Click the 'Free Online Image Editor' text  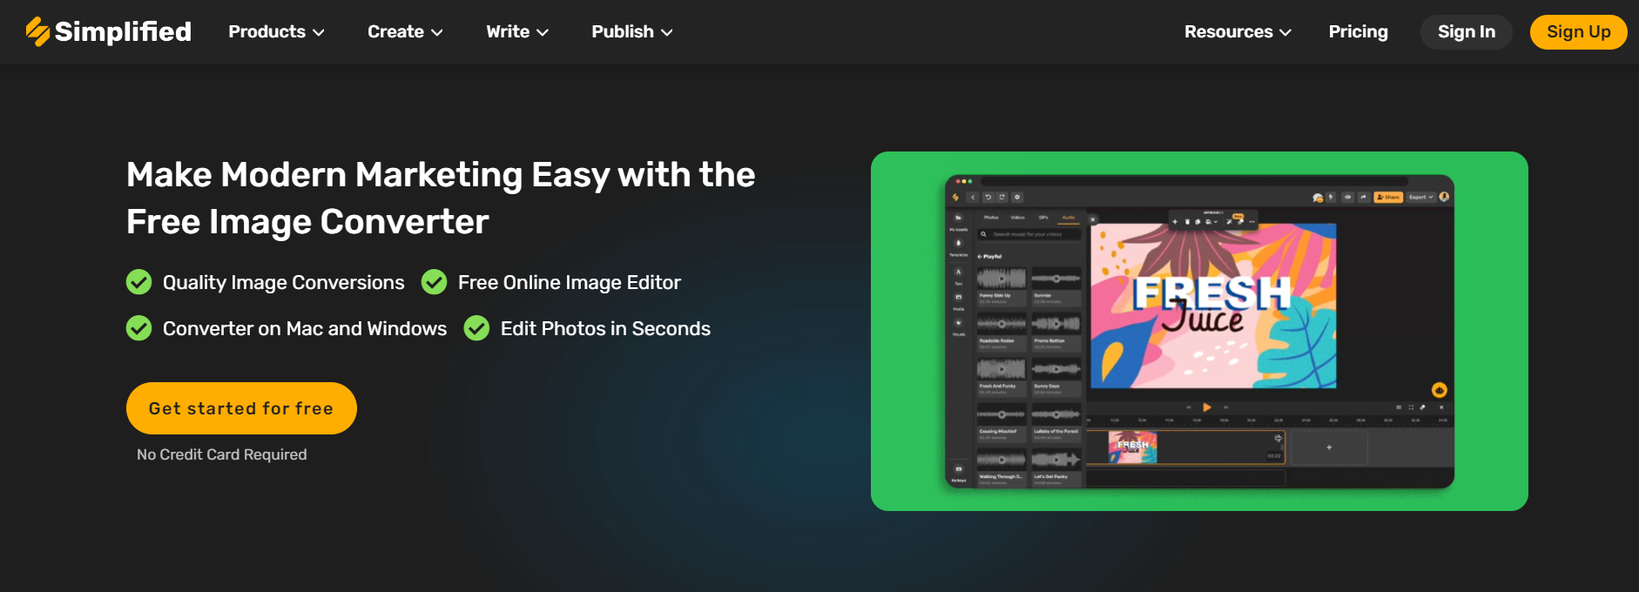(570, 282)
